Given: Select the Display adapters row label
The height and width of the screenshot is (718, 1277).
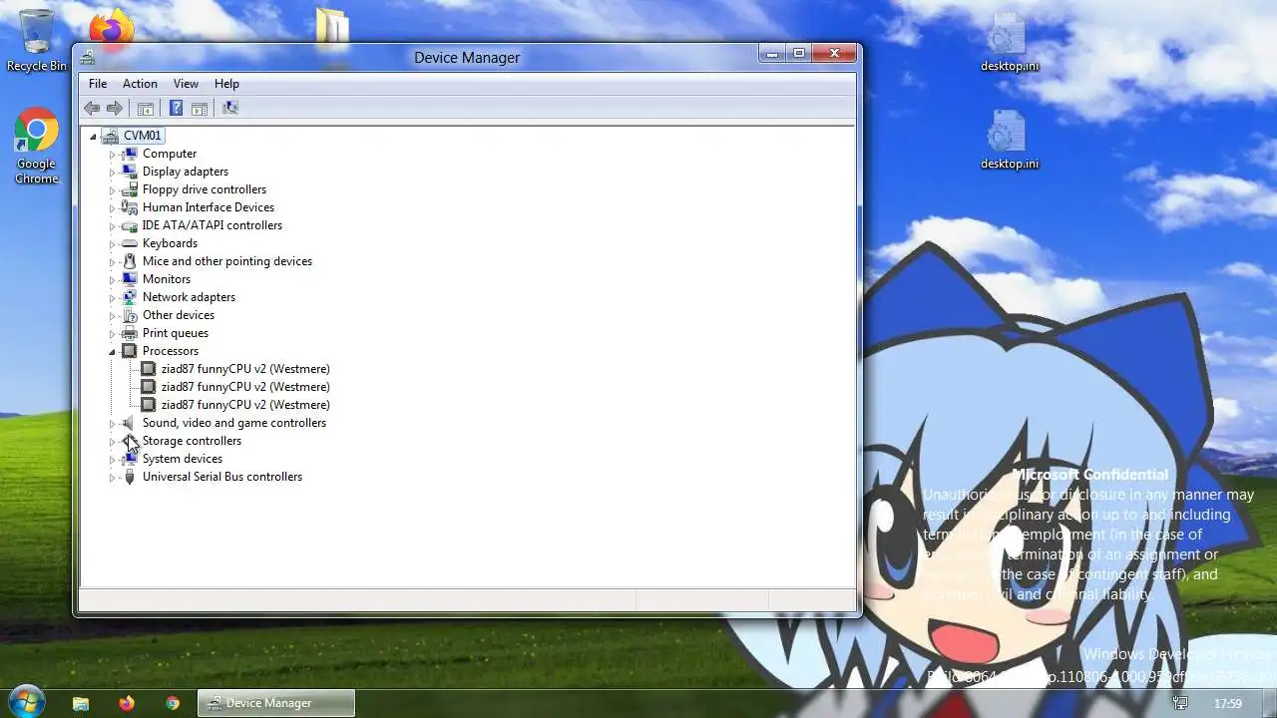Looking at the screenshot, I should [x=186, y=172].
